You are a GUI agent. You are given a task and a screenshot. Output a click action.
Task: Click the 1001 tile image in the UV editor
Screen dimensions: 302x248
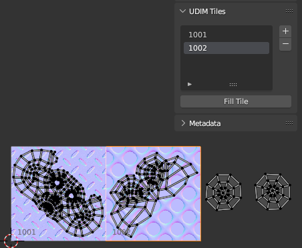(59, 193)
